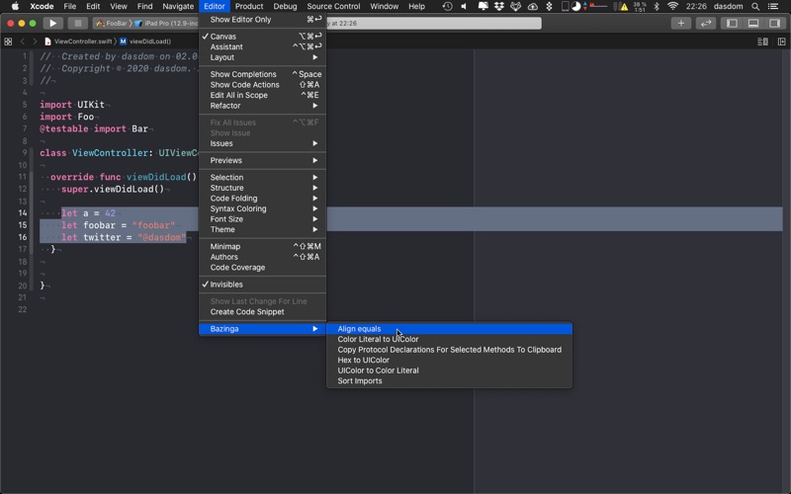Select Align equals in Bazinga submenu
The width and height of the screenshot is (791, 494).
(x=449, y=329)
